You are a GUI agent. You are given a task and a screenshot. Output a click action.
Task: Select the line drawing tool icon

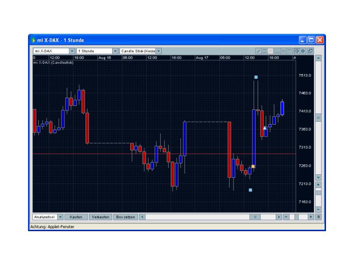tap(259, 51)
